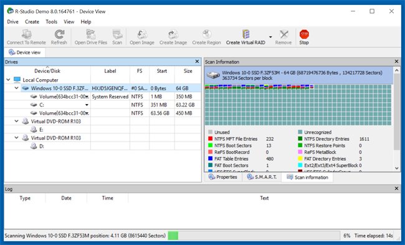Stop the scan with the Stop icon
405x245 pixels.
[304, 37]
